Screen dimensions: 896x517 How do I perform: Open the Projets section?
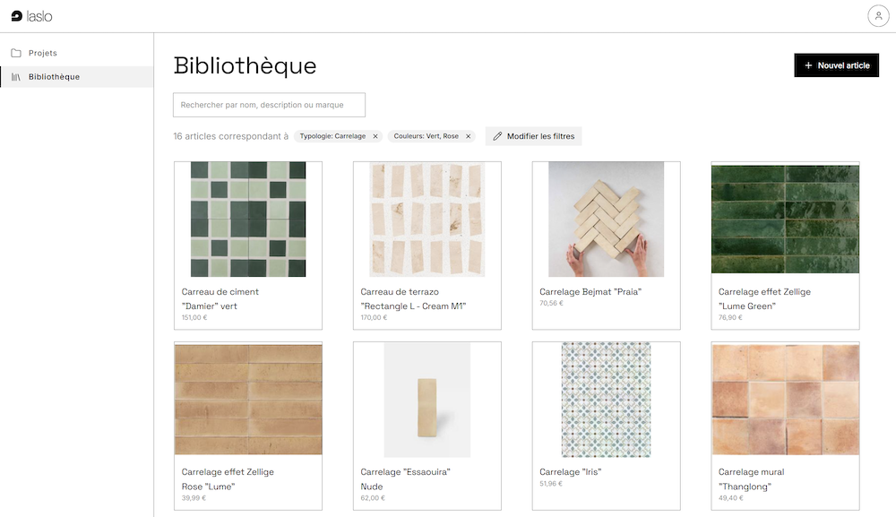[x=43, y=54]
